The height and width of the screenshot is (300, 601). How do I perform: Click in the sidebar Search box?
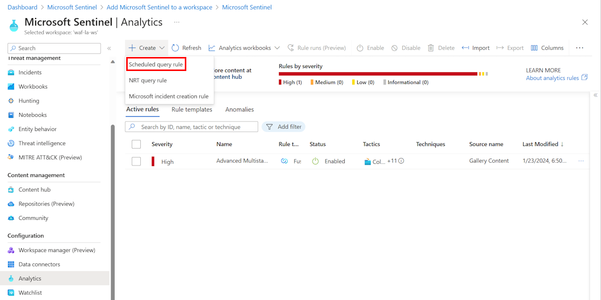54,48
